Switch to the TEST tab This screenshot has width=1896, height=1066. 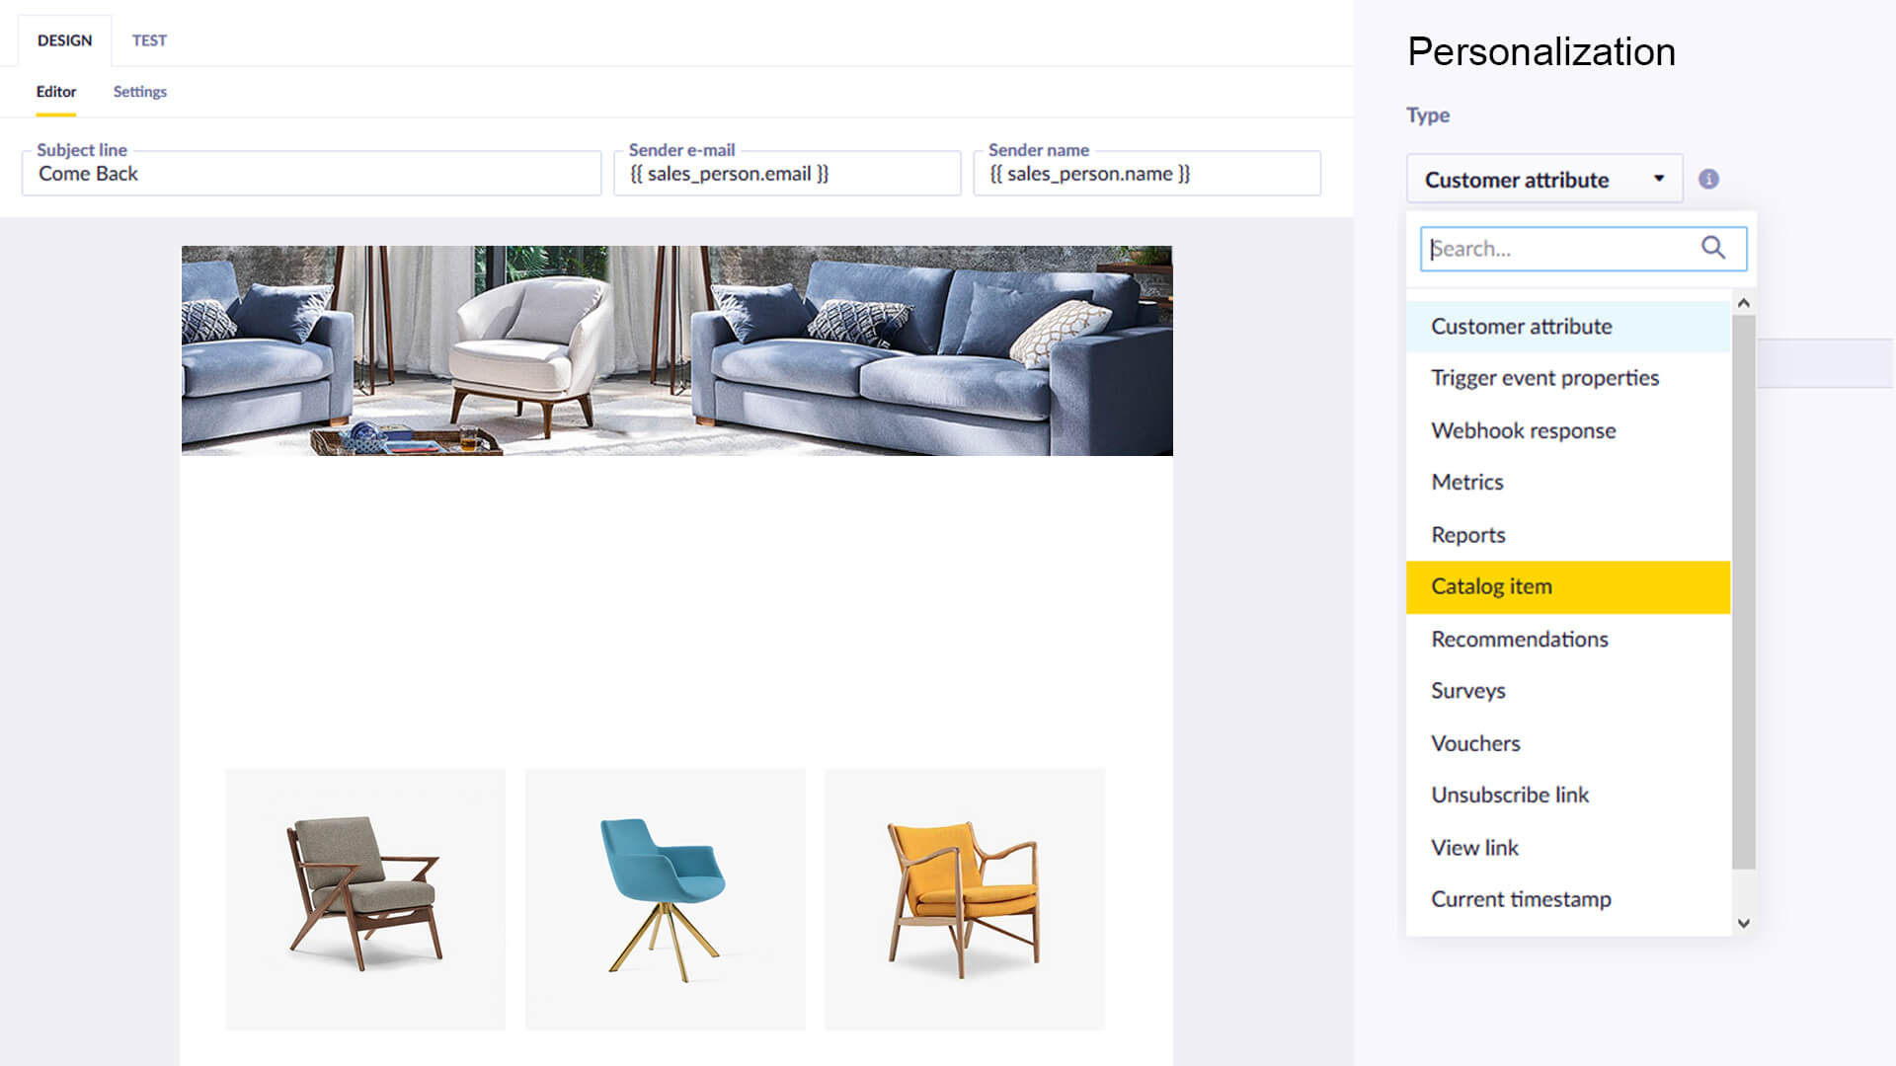click(x=149, y=40)
